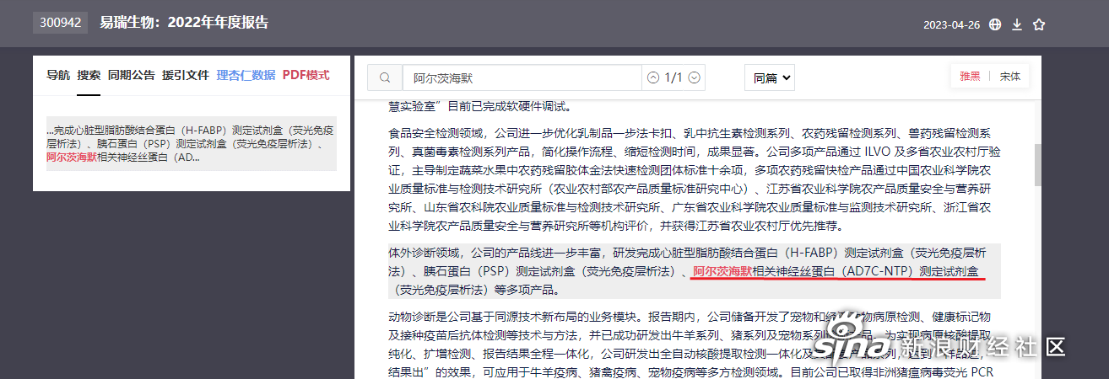1109x379 pixels.
Task: Click the stock code 300942 badge
Action: (x=60, y=23)
